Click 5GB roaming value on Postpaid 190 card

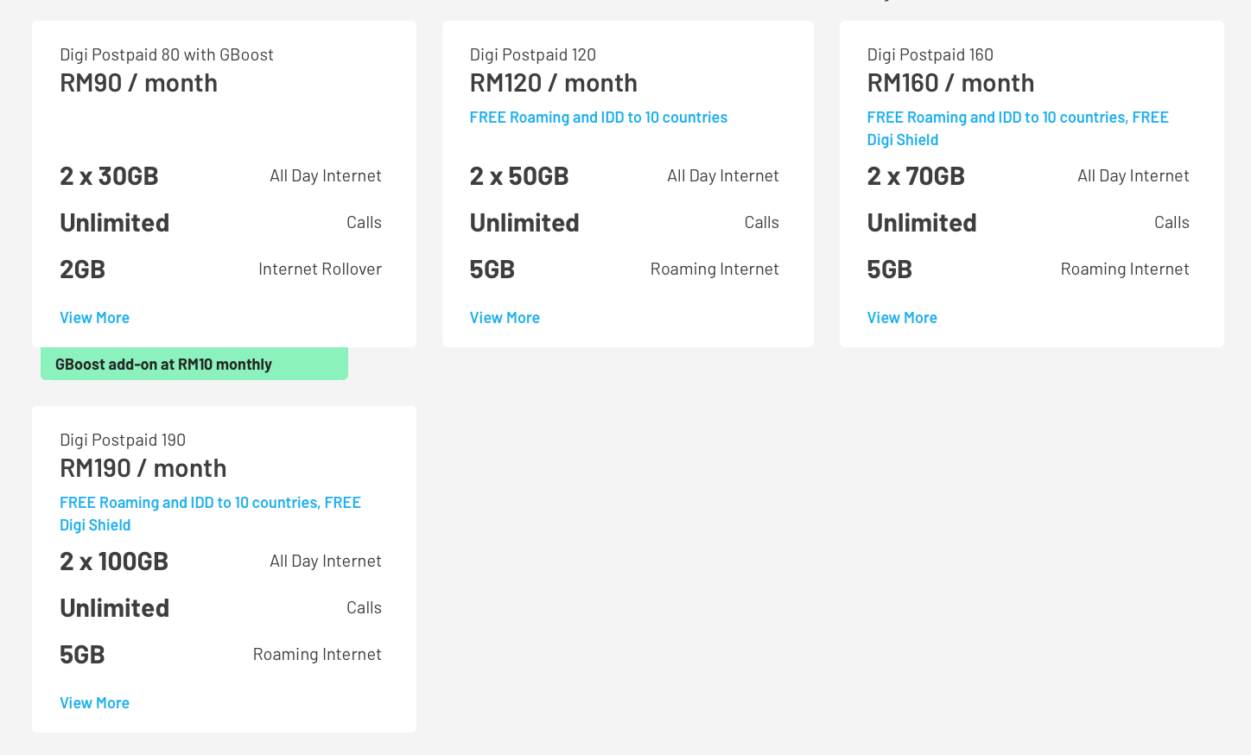[x=82, y=655]
